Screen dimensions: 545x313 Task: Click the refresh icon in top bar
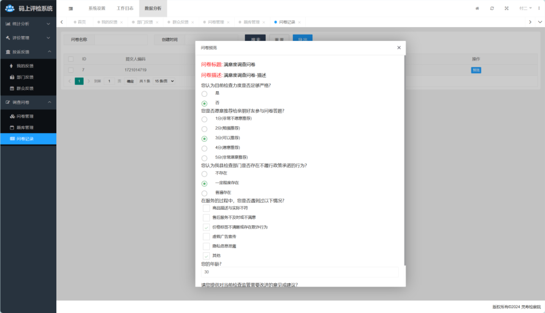coord(492,9)
